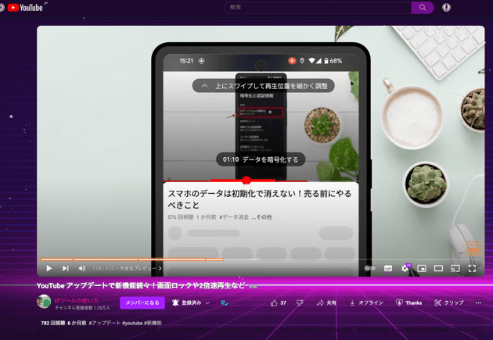Share the video with 共有
The width and height of the screenshot is (493, 340).
326,302
